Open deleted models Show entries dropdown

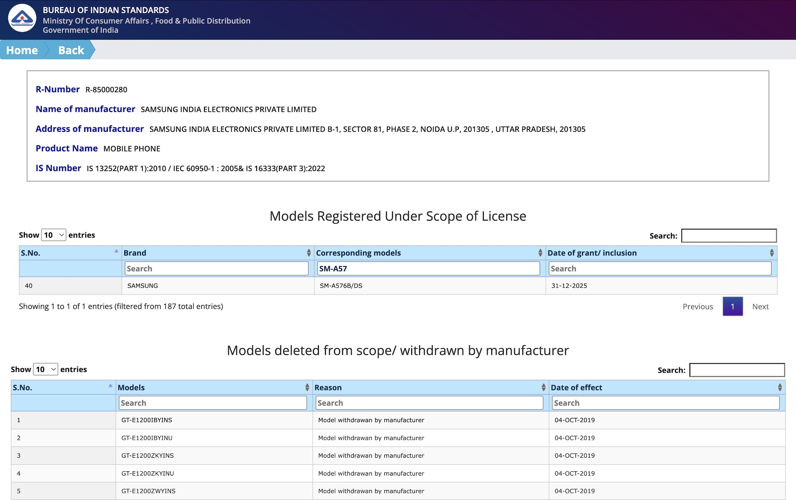tap(46, 369)
